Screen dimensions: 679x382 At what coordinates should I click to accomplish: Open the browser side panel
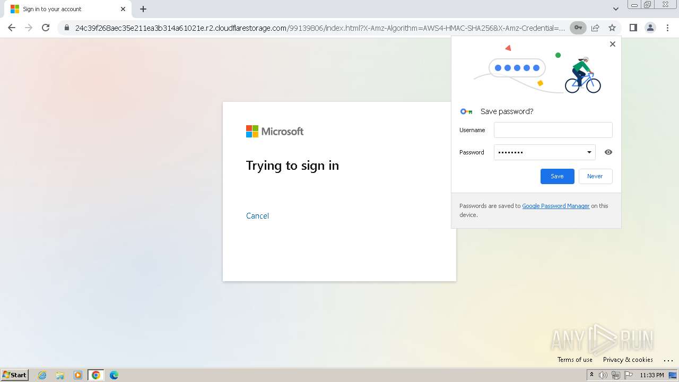point(633,28)
